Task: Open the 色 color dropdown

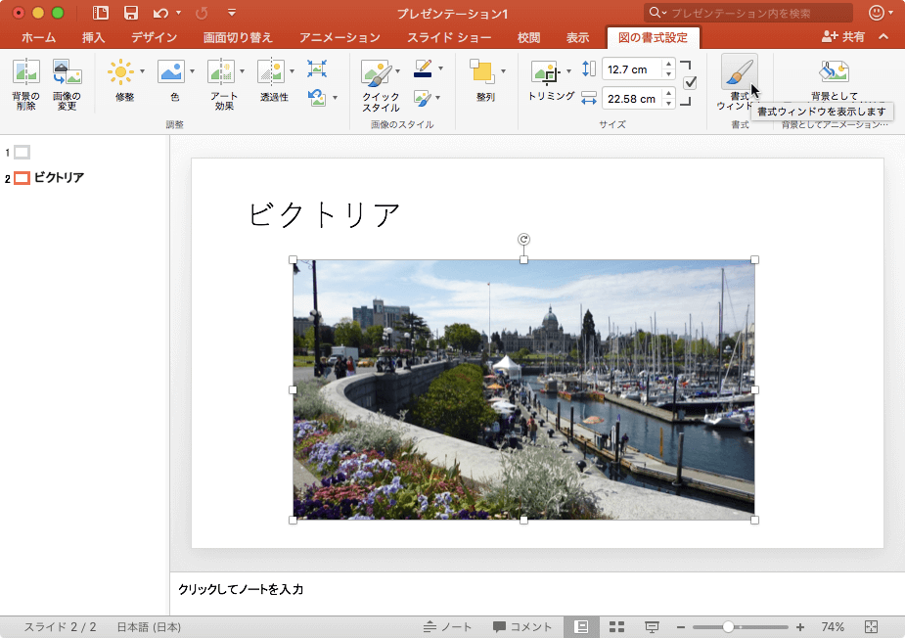Action: 192,71
